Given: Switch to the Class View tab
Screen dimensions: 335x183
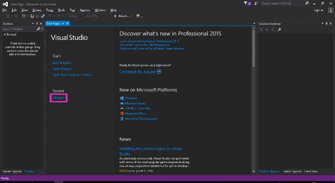Looking at the screenshot, I should pos(311,171).
